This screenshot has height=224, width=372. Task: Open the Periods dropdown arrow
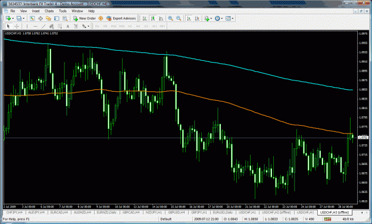[x=222, y=18]
